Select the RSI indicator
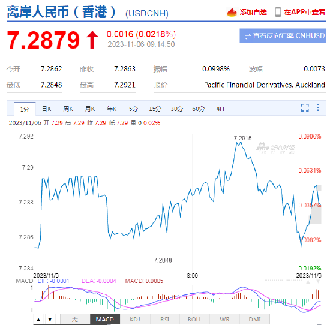 (165, 320)
